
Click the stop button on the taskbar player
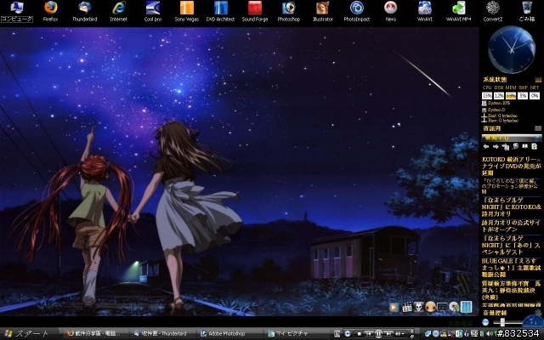359,334
